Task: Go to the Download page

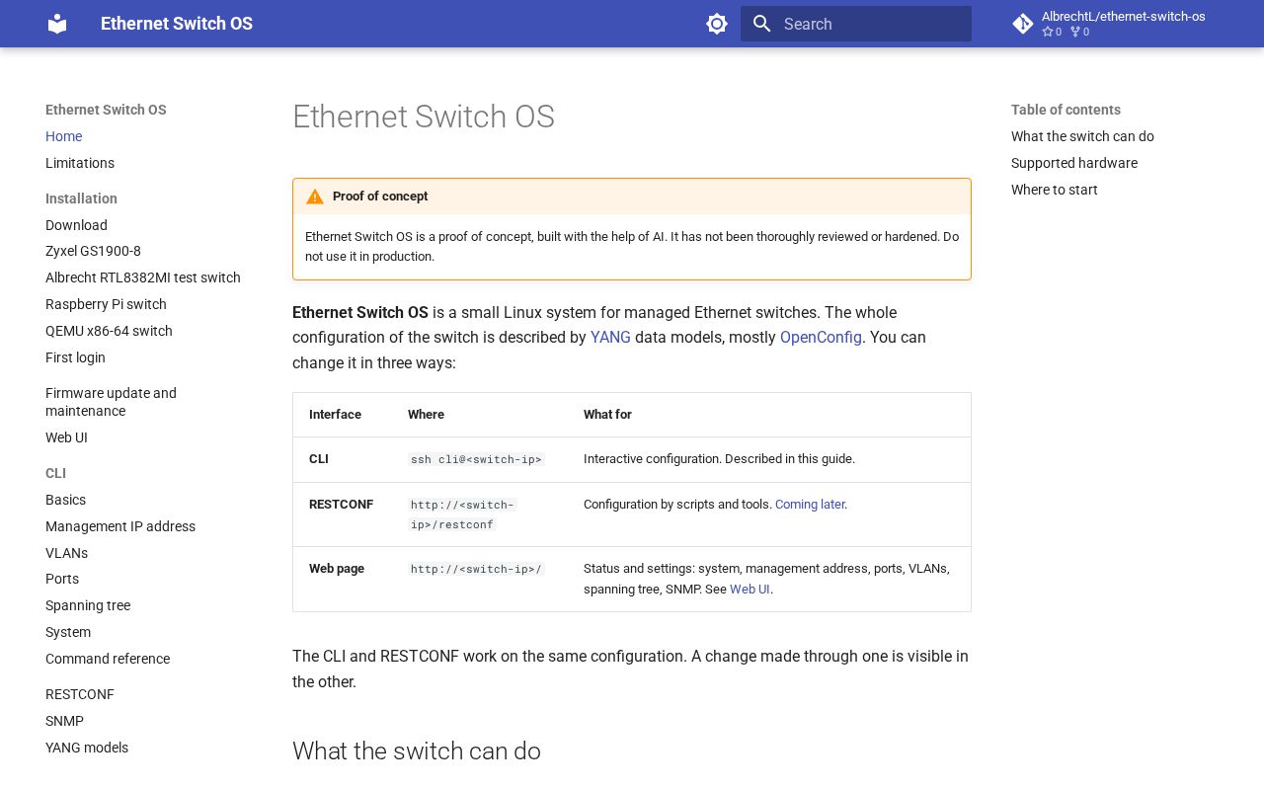Action: (x=76, y=225)
